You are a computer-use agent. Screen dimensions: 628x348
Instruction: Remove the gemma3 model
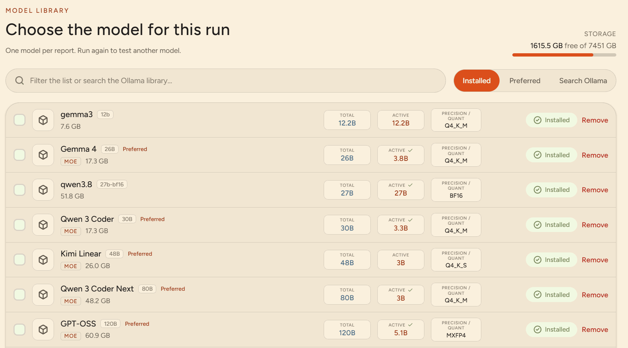(595, 120)
